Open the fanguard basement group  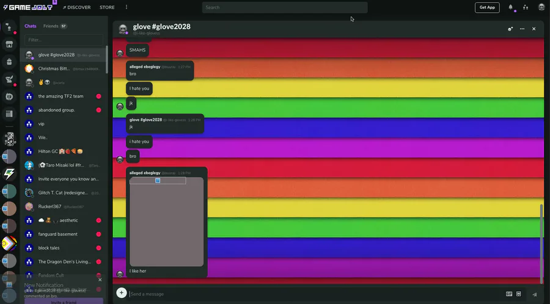pyautogui.click(x=63, y=234)
